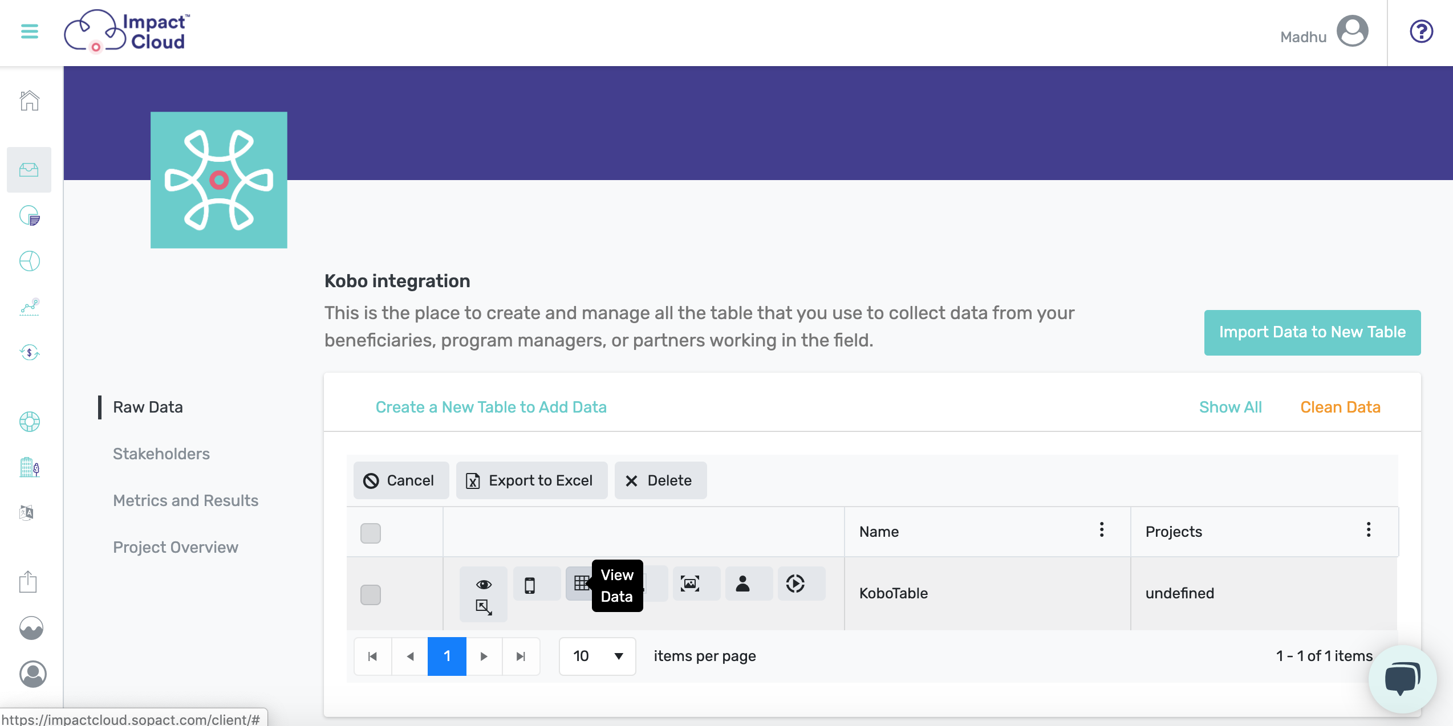The width and height of the screenshot is (1453, 726).
Task: Open the dollar cycle sidebar icon
Action: (30, 352)
